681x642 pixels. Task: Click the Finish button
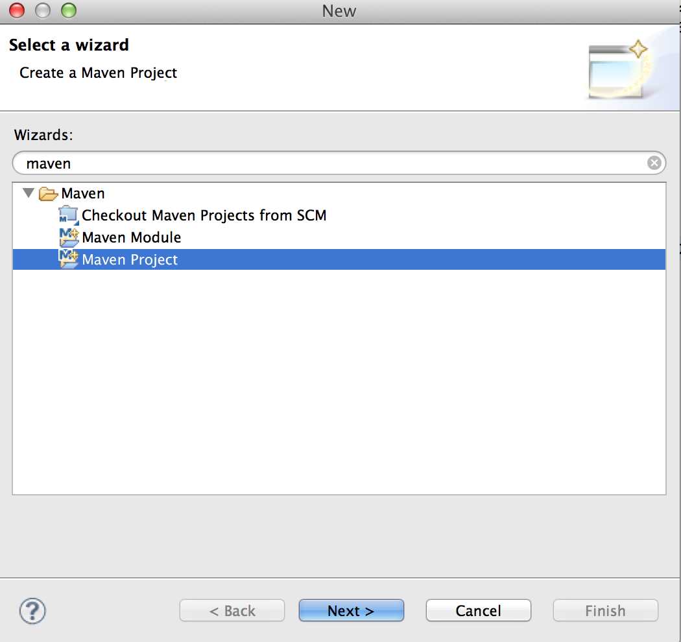pyautogui.click(x=605, y=611)
